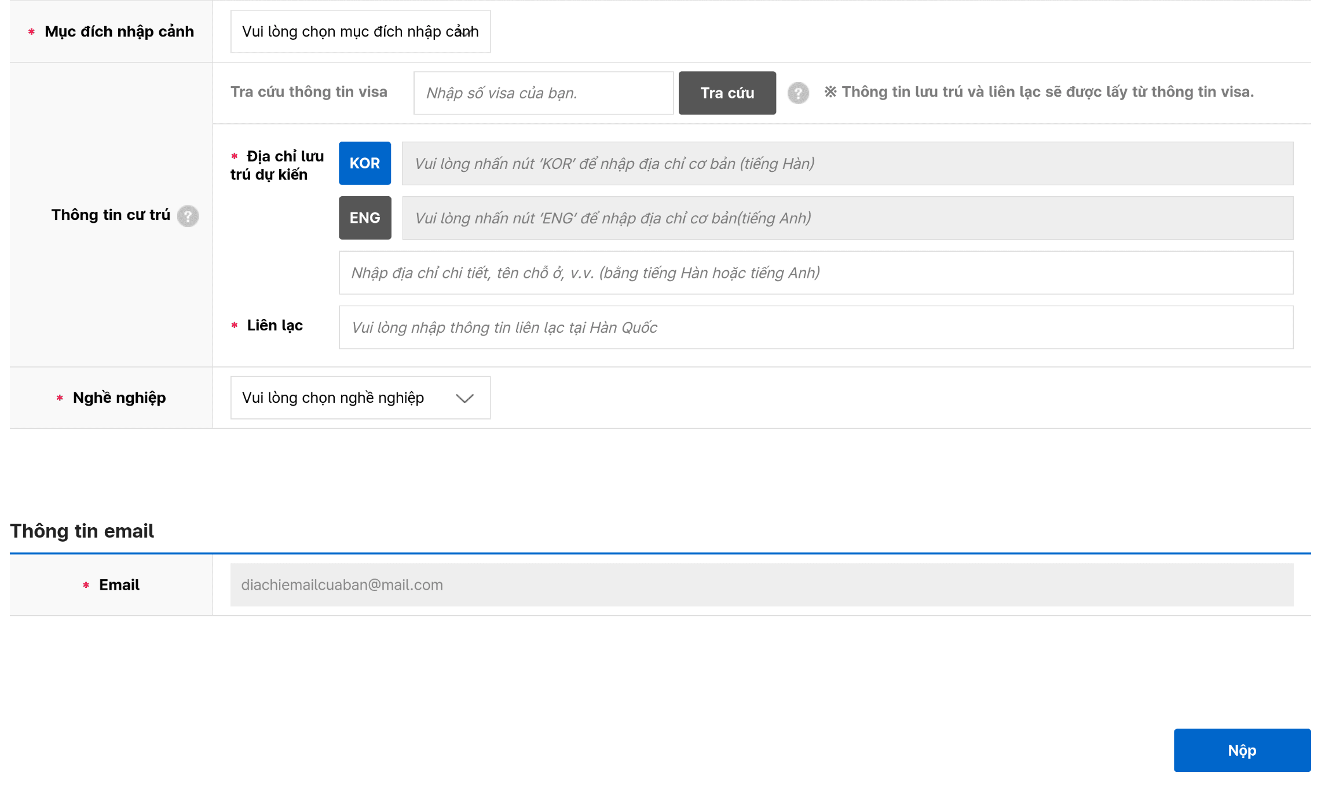Click the English base address field

pyautogui.click(x=847, y=218)
